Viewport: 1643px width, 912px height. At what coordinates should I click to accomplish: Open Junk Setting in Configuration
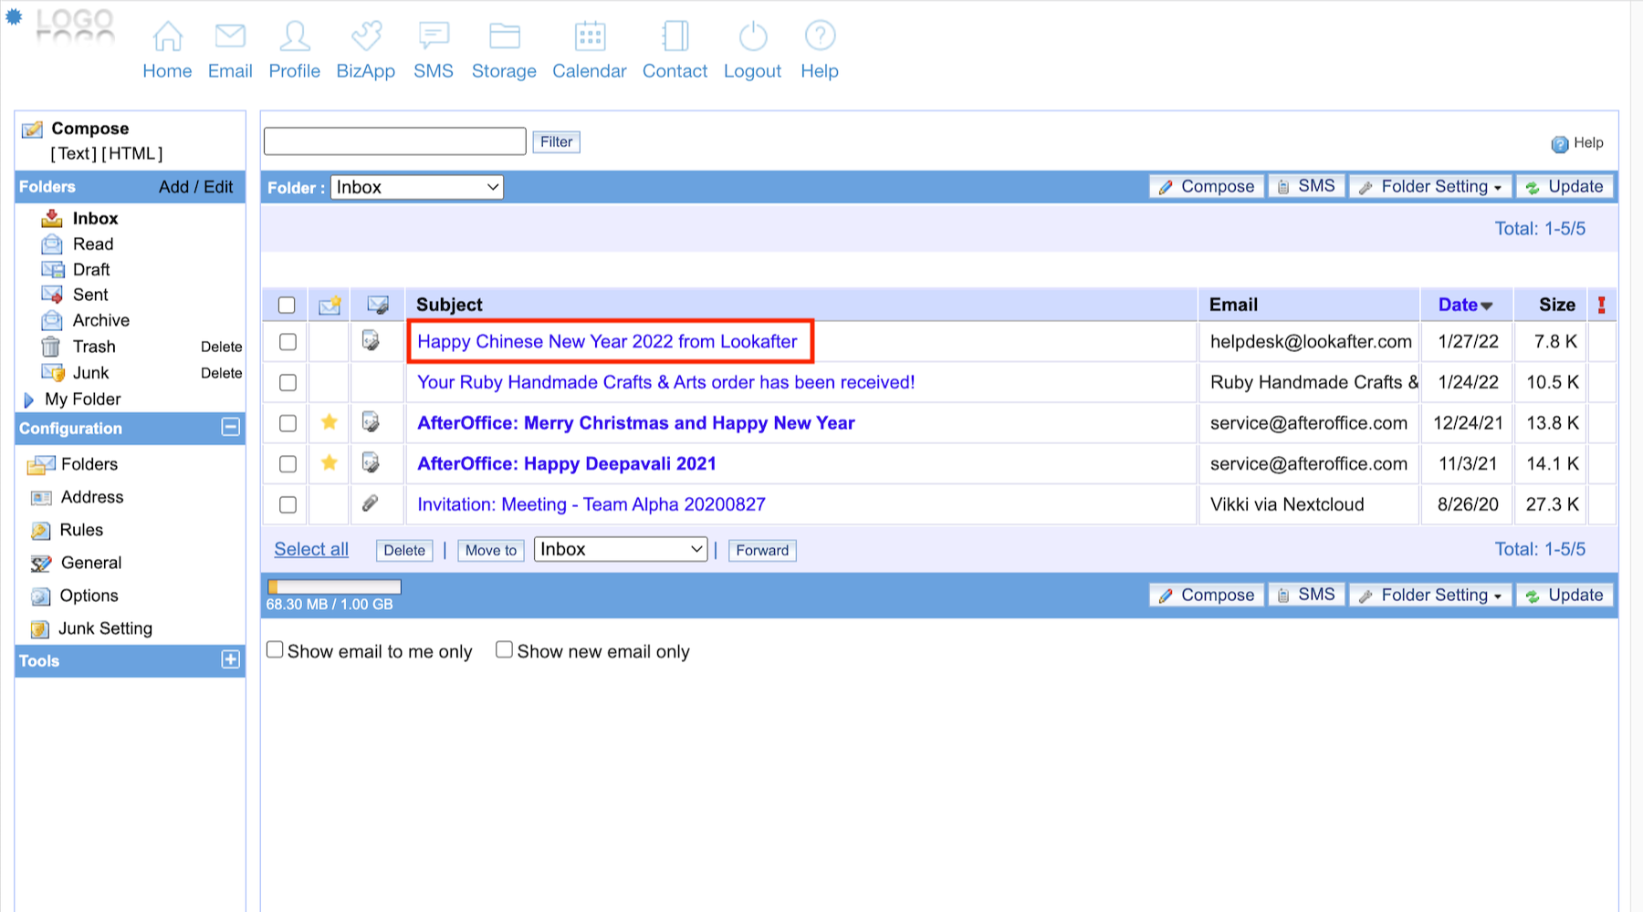point(105,628)
